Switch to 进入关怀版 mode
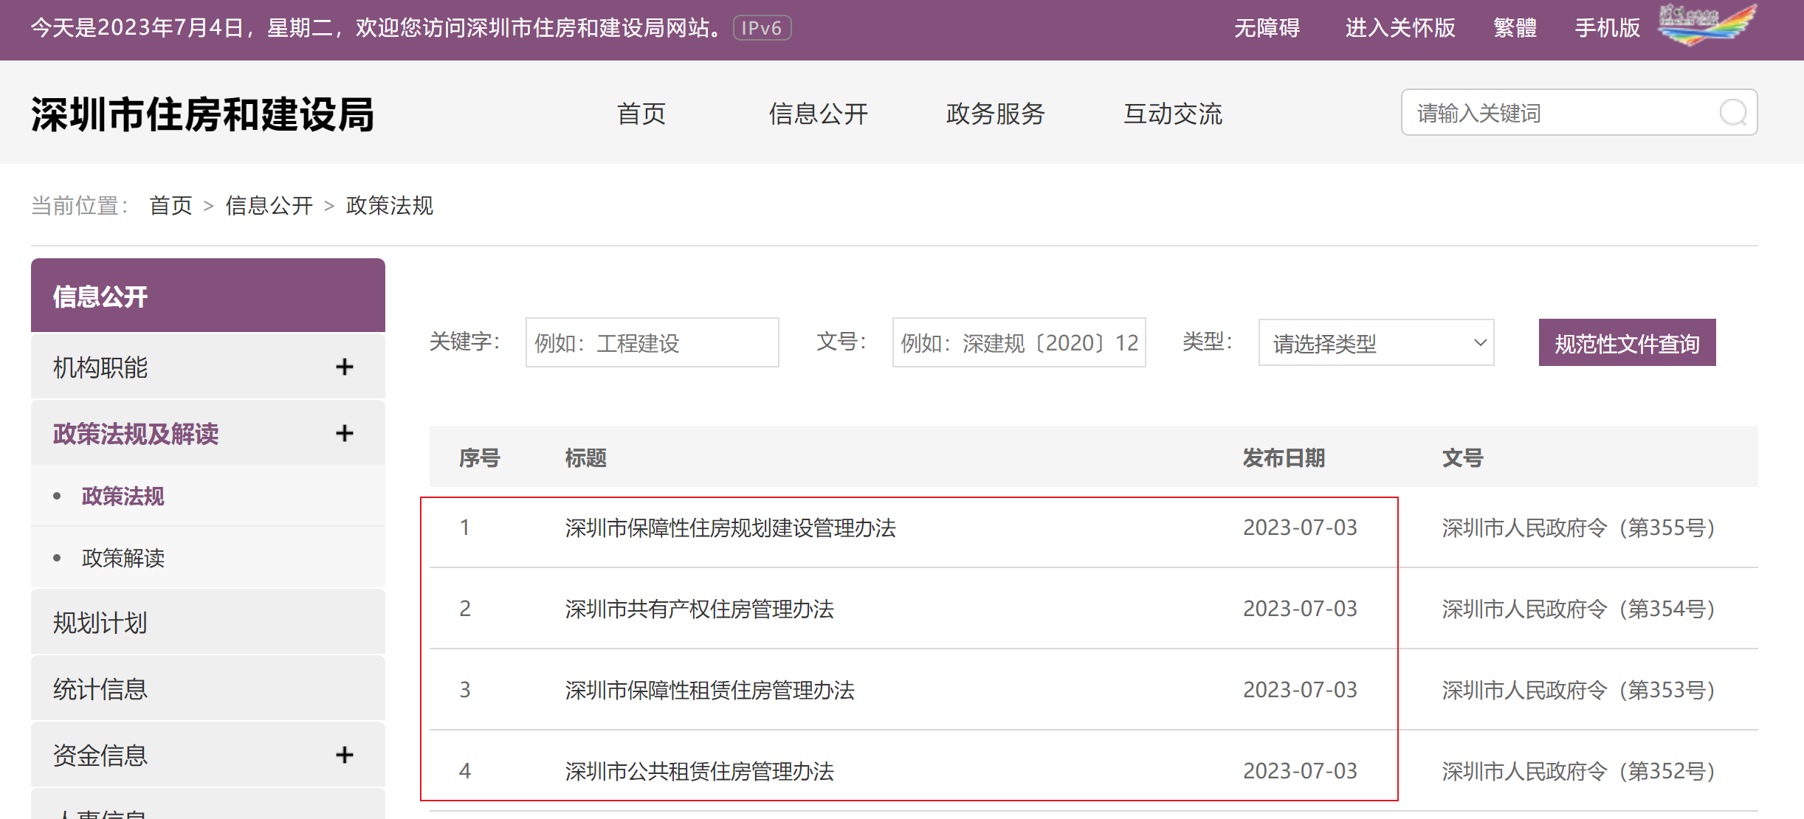Viewport: 1804px width, 819px height. 1400,28
